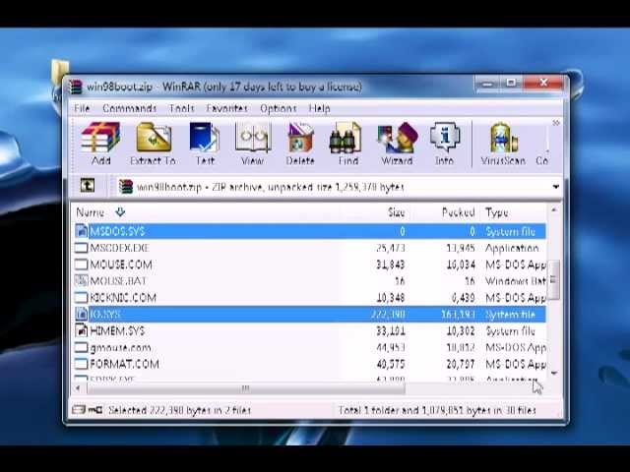The image size is (630, 472).
Task: Open the archive path dropdown arrow
Action: tap(556, 187)
